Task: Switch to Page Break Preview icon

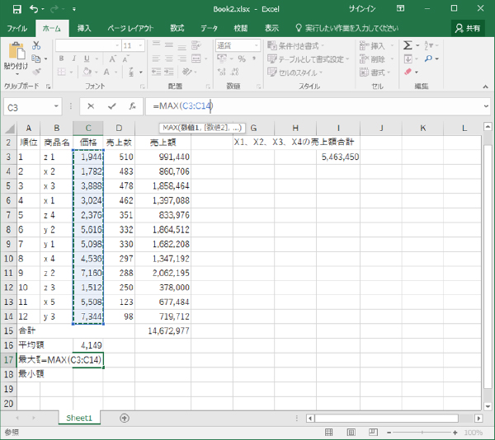Action: (x=373, y=432)
